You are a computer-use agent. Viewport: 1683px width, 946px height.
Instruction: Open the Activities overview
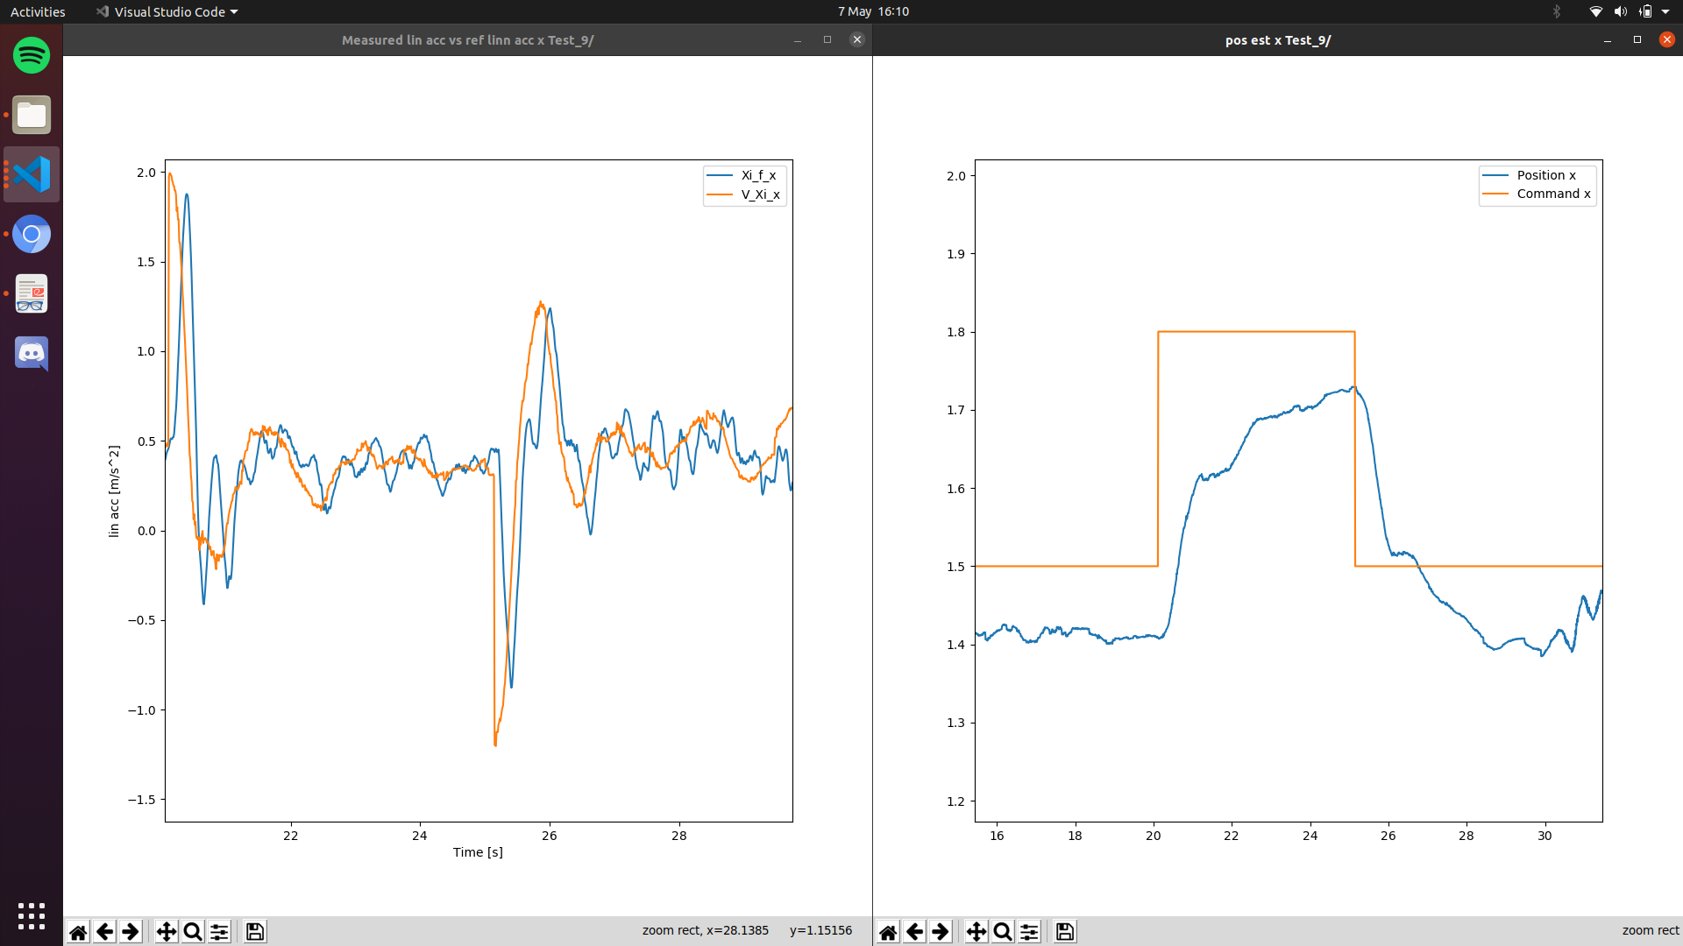pyautogui.click(x=38, y=11)
